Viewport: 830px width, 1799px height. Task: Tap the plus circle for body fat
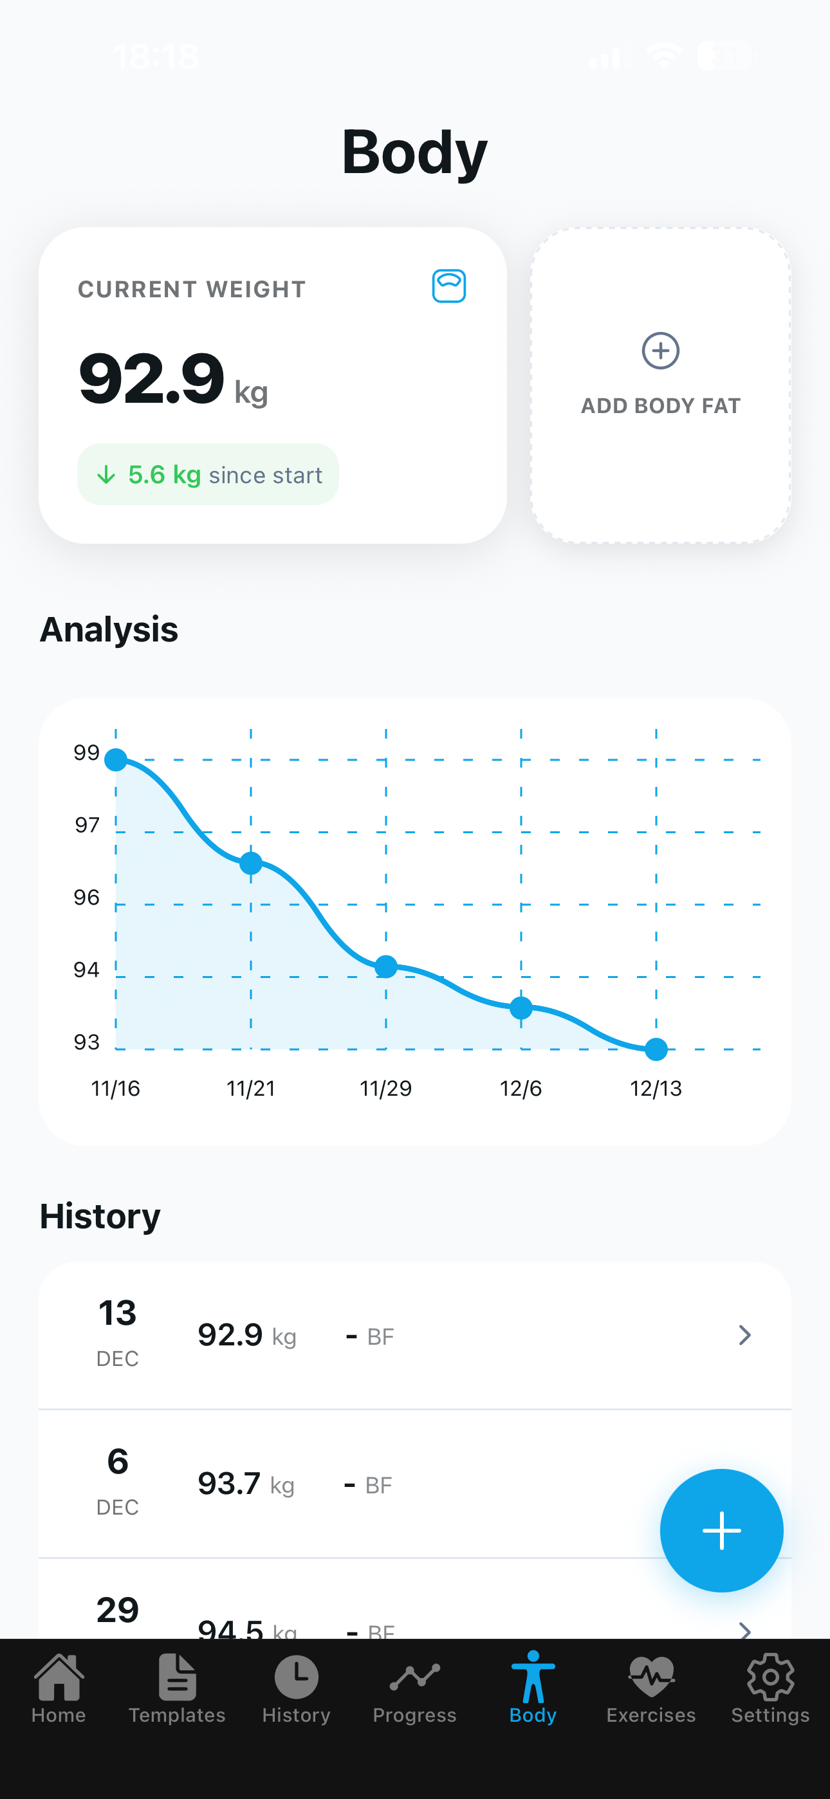pos(660,351)
